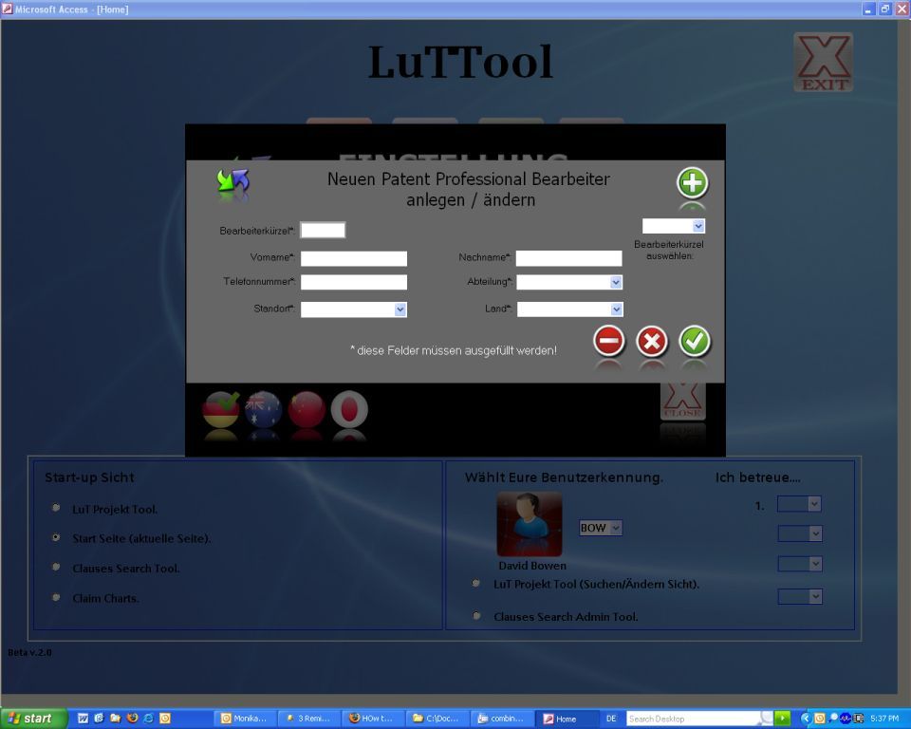Screen dimensions: 911x729
Task: Open the BOW user ID dropdown
Action: 616,527
